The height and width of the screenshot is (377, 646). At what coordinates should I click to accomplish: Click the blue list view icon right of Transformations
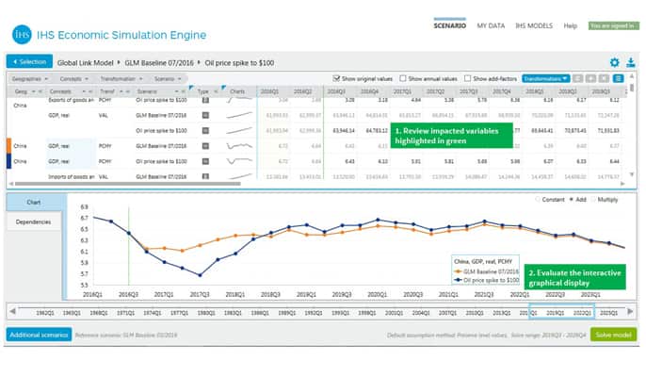click(x=618, y=78)
